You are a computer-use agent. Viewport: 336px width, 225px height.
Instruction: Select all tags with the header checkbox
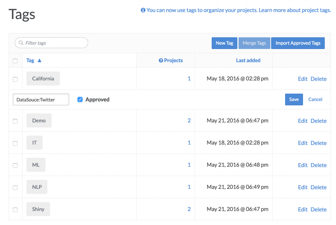tap(15, 61)
